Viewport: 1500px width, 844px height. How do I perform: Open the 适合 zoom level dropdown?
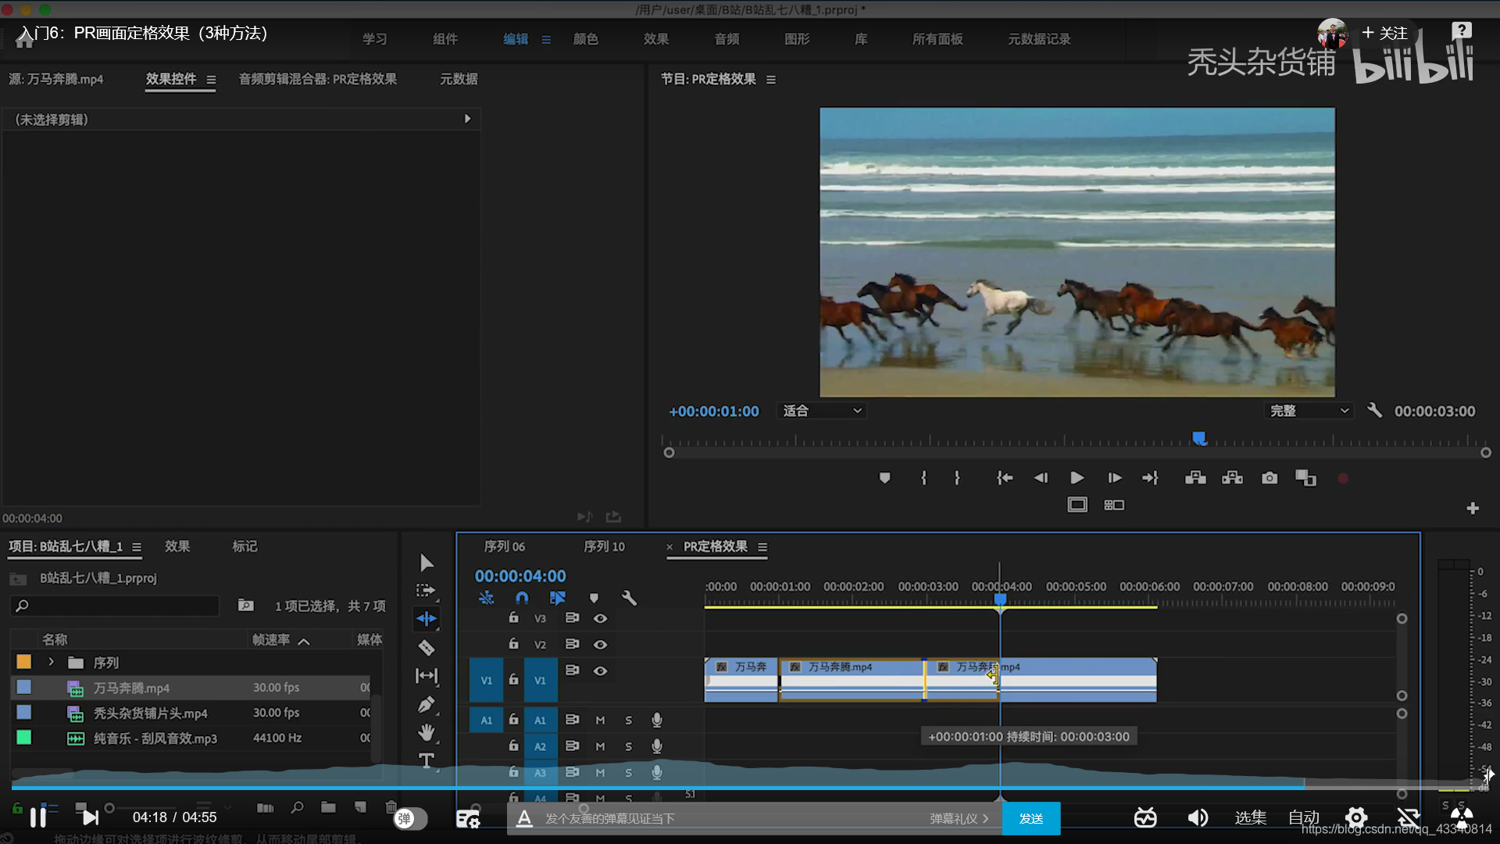(x=822, y=411)
